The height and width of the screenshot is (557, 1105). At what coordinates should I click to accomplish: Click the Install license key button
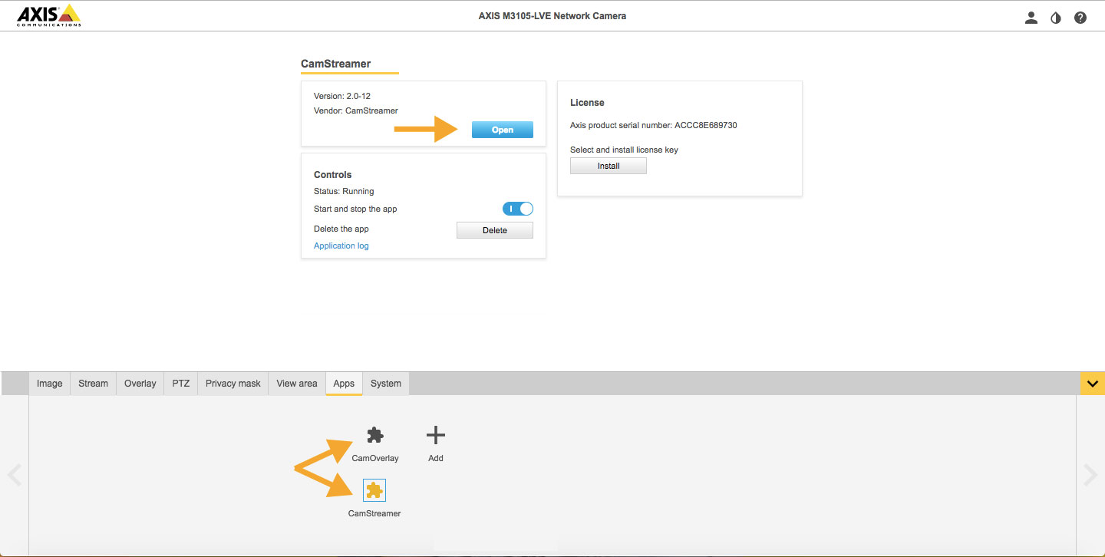click(x=608, y=166)
